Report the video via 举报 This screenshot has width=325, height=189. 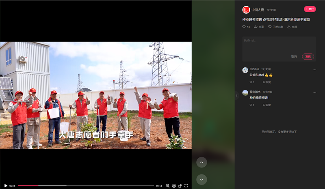[292, 27]
